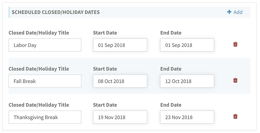The height and width of the screenshot is (133, 260).
Task: Add a new closed date entry
Action: [235, 12]
